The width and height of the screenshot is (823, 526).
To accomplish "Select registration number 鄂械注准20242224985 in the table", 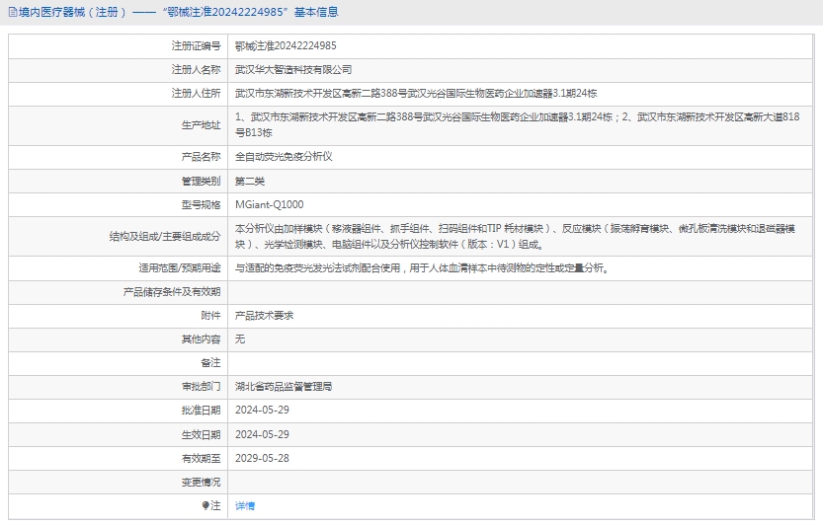I will [285, 46].
